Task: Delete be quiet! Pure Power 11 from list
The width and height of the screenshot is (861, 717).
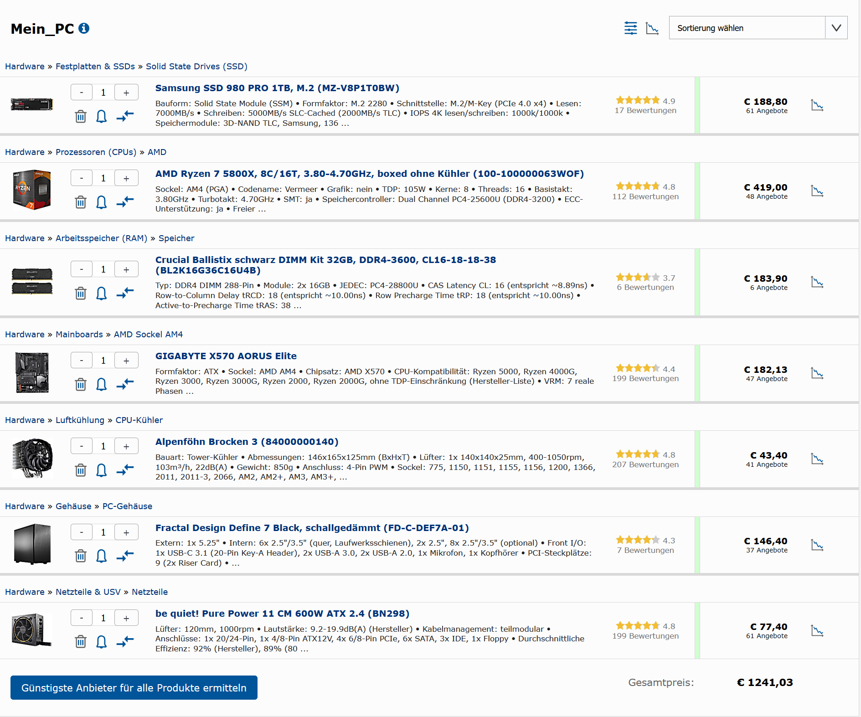Action: 81,642
